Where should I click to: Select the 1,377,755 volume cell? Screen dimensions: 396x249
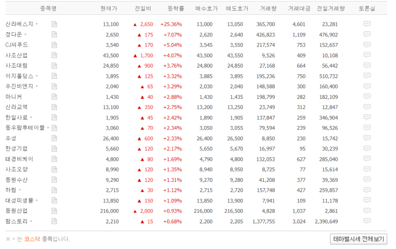coord(264,221)
